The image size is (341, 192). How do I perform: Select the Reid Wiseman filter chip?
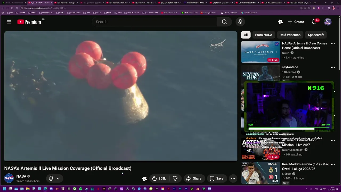[290, 35]
